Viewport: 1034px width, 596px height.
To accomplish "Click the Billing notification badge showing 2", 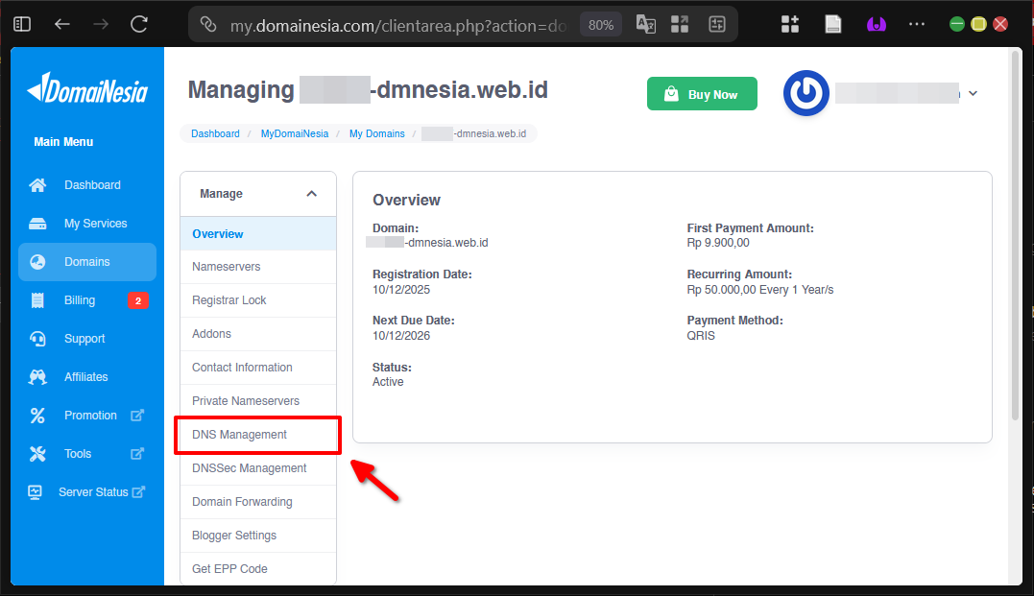I will click(x=138, y=299).
